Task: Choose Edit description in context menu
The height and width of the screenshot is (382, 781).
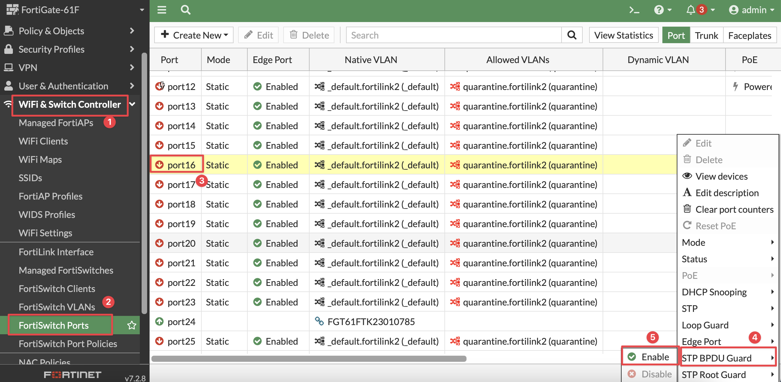Action: [x=728, y=193]
